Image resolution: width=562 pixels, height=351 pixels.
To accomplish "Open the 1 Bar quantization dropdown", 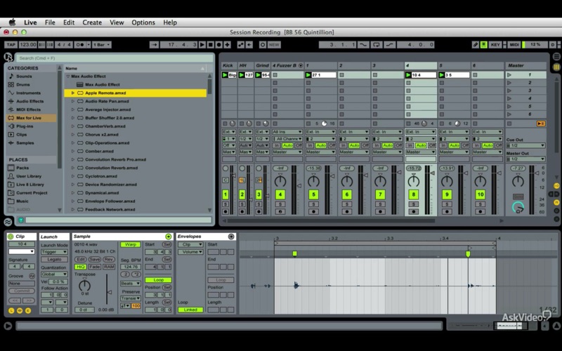I will tap(102, 45).
